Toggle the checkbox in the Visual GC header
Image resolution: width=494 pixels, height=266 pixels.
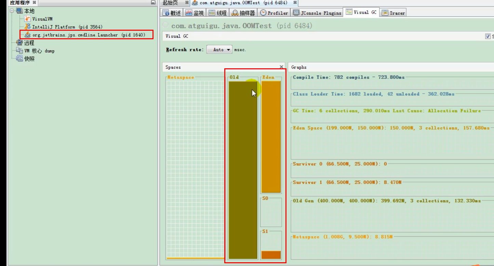(488, 36)
